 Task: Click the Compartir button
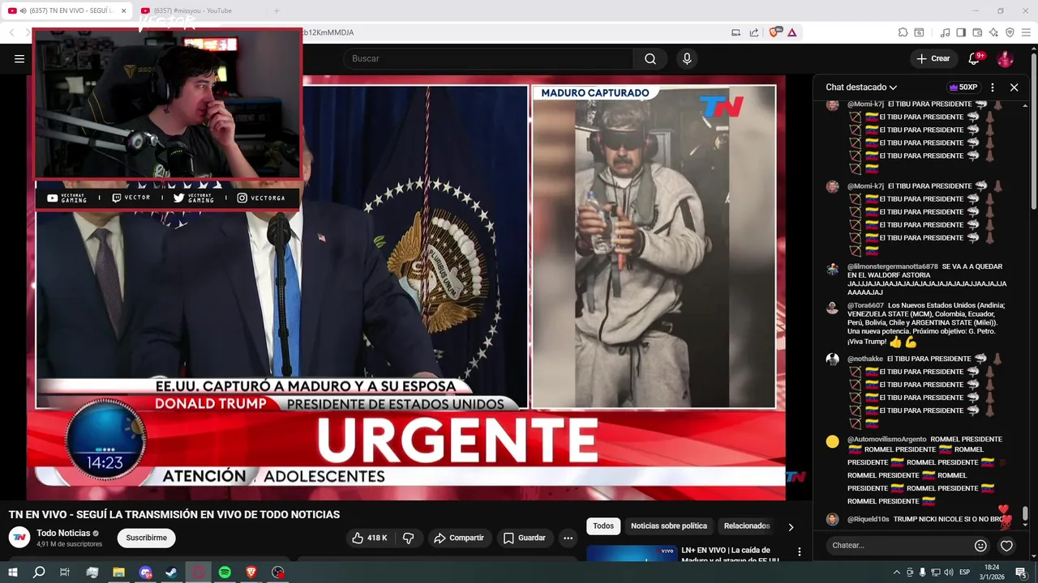pyautogui.click(x=458, y=538)
